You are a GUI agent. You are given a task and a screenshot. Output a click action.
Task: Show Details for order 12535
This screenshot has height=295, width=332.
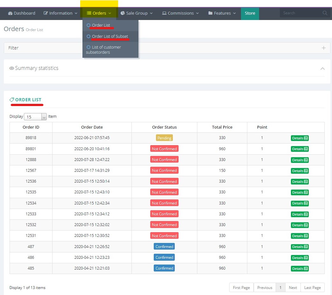point(300,192)
